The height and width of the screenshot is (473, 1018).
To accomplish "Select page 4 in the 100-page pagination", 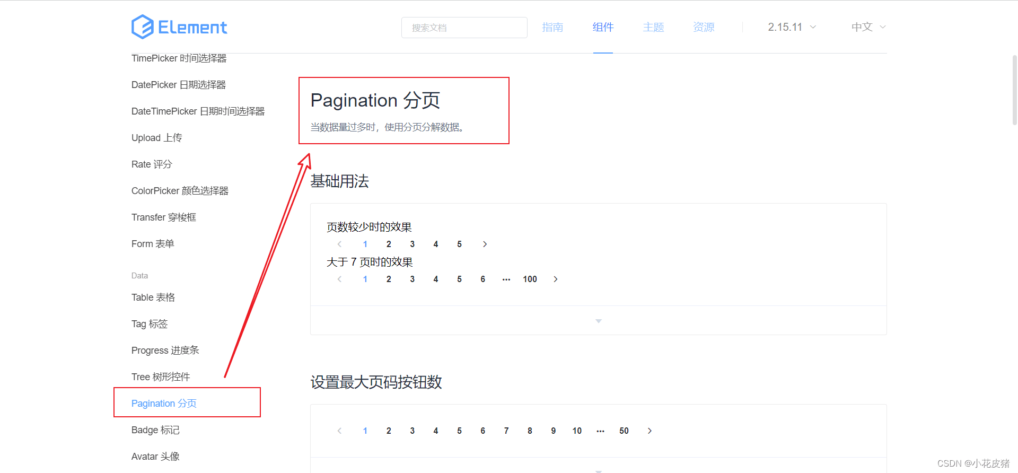I will tap(436, 279).
